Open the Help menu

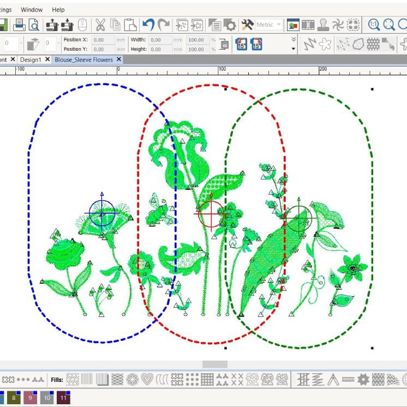pyautogui.click(x=58, y=10)
